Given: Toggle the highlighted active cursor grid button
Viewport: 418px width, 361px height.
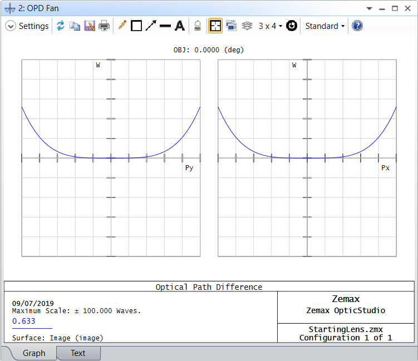Looking at the screenshot, I should point(215,26).
